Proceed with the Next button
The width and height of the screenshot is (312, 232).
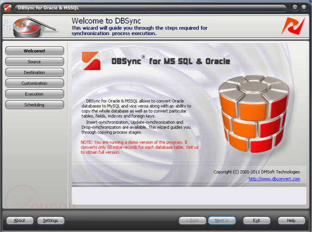click(x=222, y=220)
